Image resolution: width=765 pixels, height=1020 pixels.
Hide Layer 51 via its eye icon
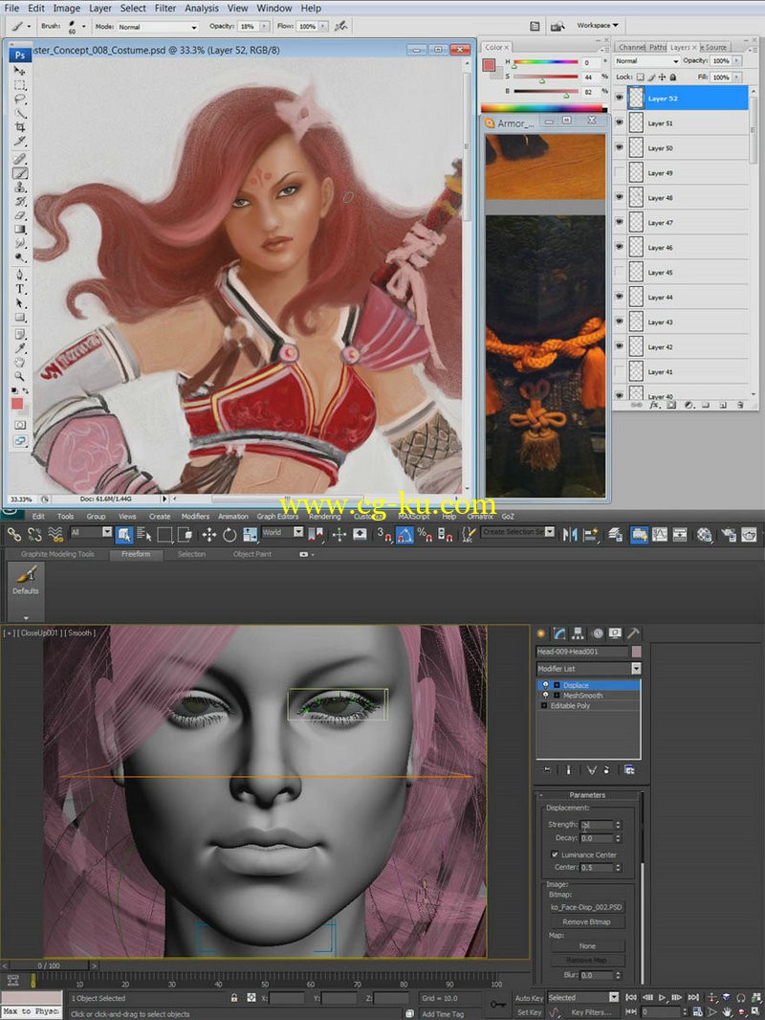[619, 122]
